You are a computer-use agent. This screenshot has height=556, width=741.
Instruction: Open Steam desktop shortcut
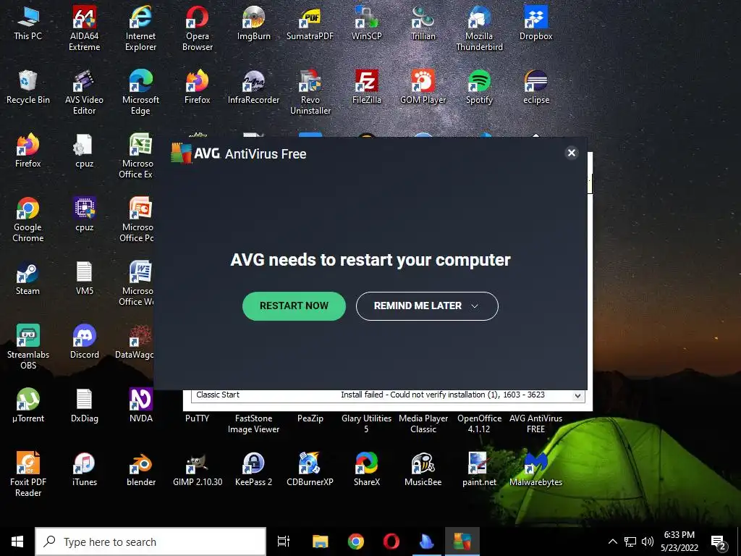[28, 279]
